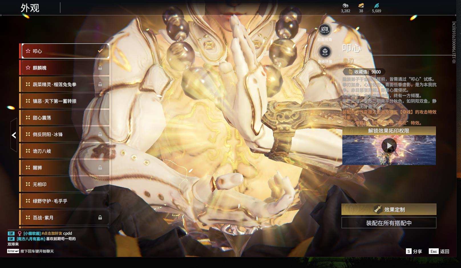
Task: Click the lock icon on 蔬菜精灵·榴莲兔兔拳
Action: pos(100,84)
